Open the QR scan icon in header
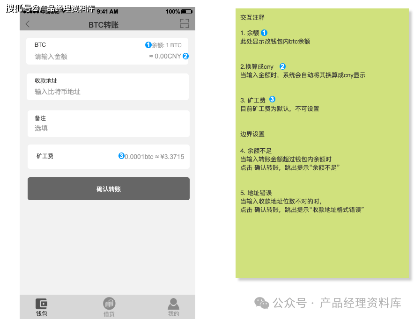 pos(185,23)
